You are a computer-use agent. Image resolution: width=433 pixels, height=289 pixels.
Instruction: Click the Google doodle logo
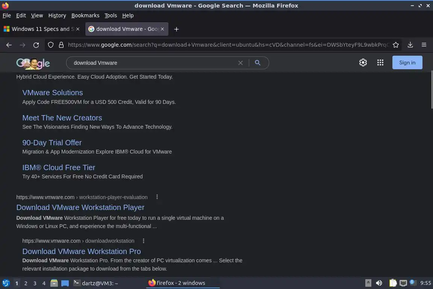(x=33, y=63)
